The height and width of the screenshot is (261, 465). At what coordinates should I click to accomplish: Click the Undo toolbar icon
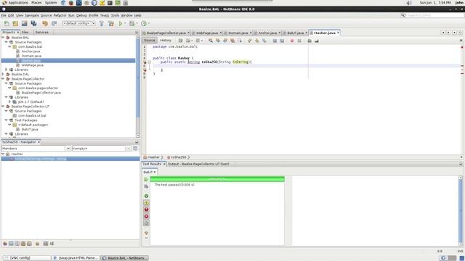(45, 23)
